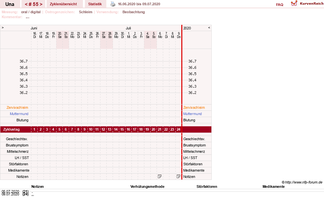Viewport: 324px width, 206px height.
Task: Click the 'Beobachtung' Verwendung value
Action: coord(134,12)
